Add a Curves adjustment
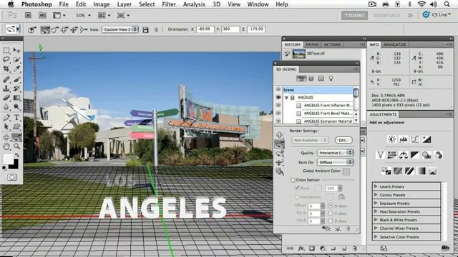 click(415, 139)
